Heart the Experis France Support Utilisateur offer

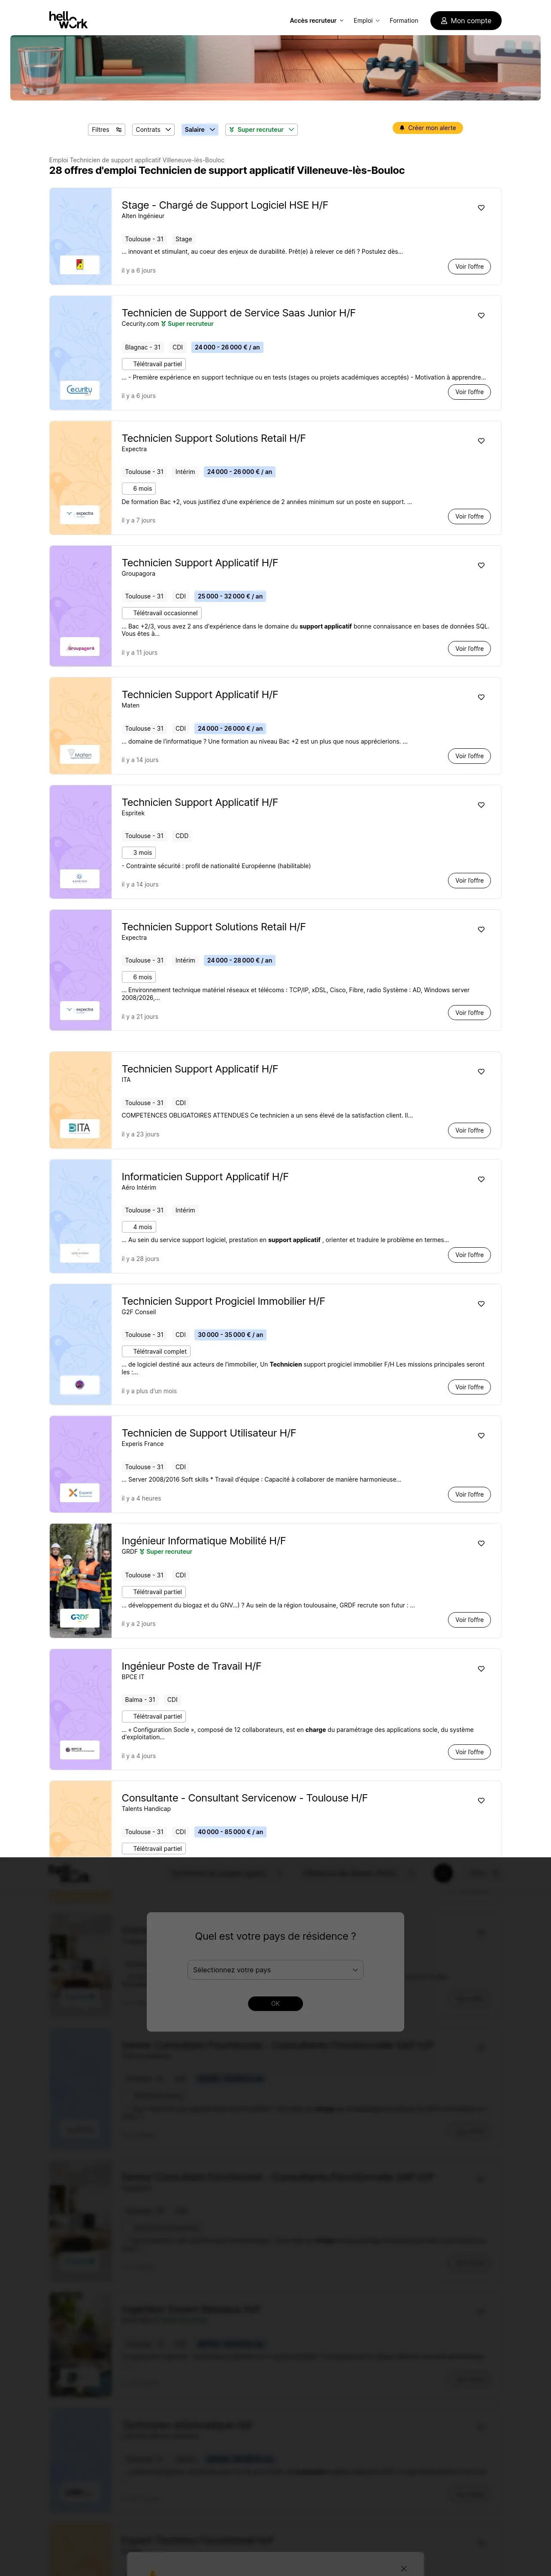coord(481,1436)
